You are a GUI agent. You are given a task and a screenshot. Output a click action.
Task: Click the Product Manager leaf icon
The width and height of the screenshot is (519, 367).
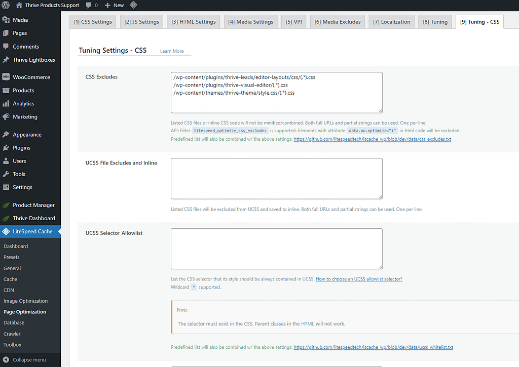[x=6, y=206]
